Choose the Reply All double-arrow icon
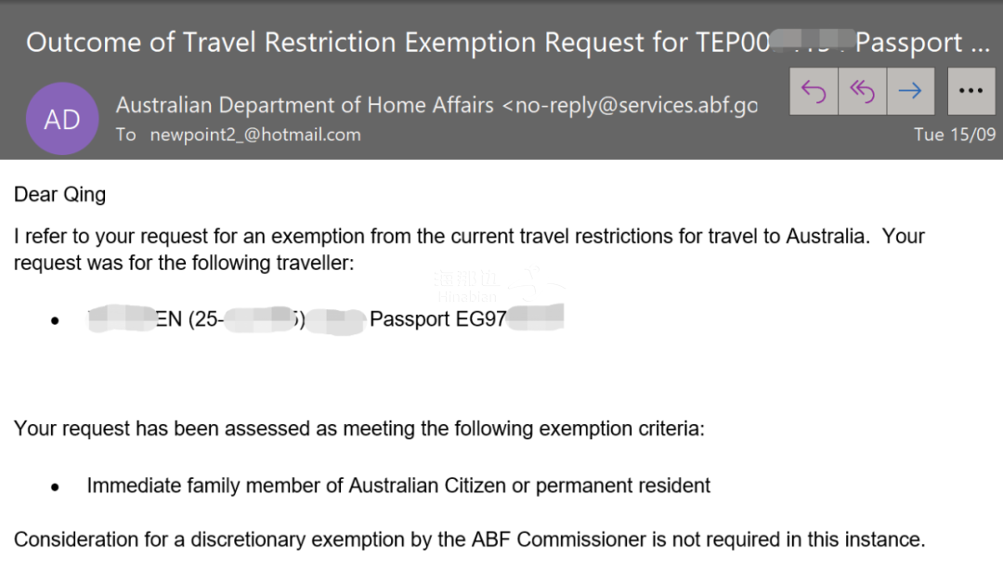1003x569 pixels. coord(862,91)
